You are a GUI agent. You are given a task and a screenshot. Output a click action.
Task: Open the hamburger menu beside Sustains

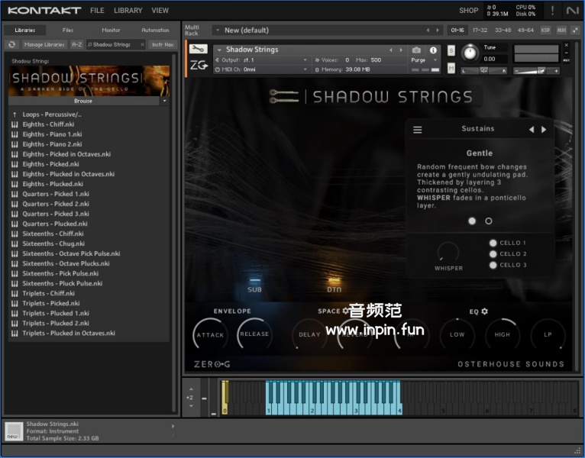(x=418, y=130)
